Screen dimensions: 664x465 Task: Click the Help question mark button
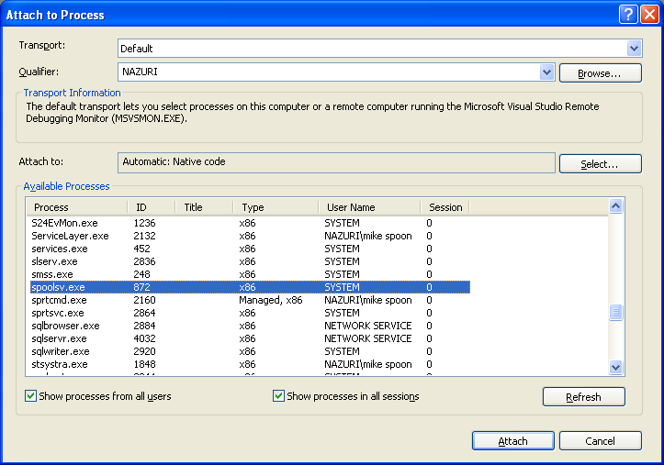click(628, 15)
